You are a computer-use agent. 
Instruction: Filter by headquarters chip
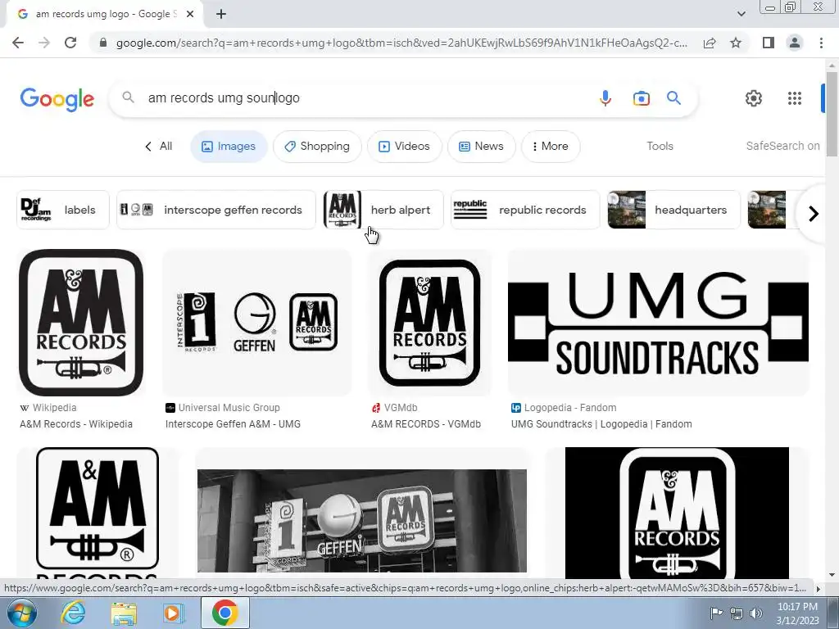pyautogui.click(x=673, y=210)
